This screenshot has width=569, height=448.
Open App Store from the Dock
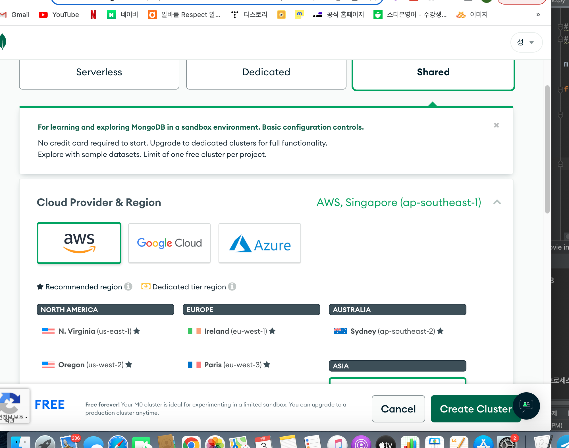(x=483, y=442)
